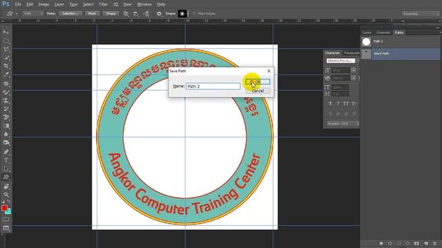Click OK in the Save Path dialog

click(258, 82)
